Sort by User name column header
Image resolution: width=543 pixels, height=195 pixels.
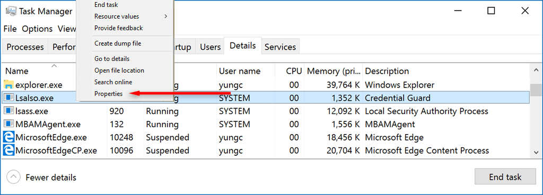click(x=240, y=71)
